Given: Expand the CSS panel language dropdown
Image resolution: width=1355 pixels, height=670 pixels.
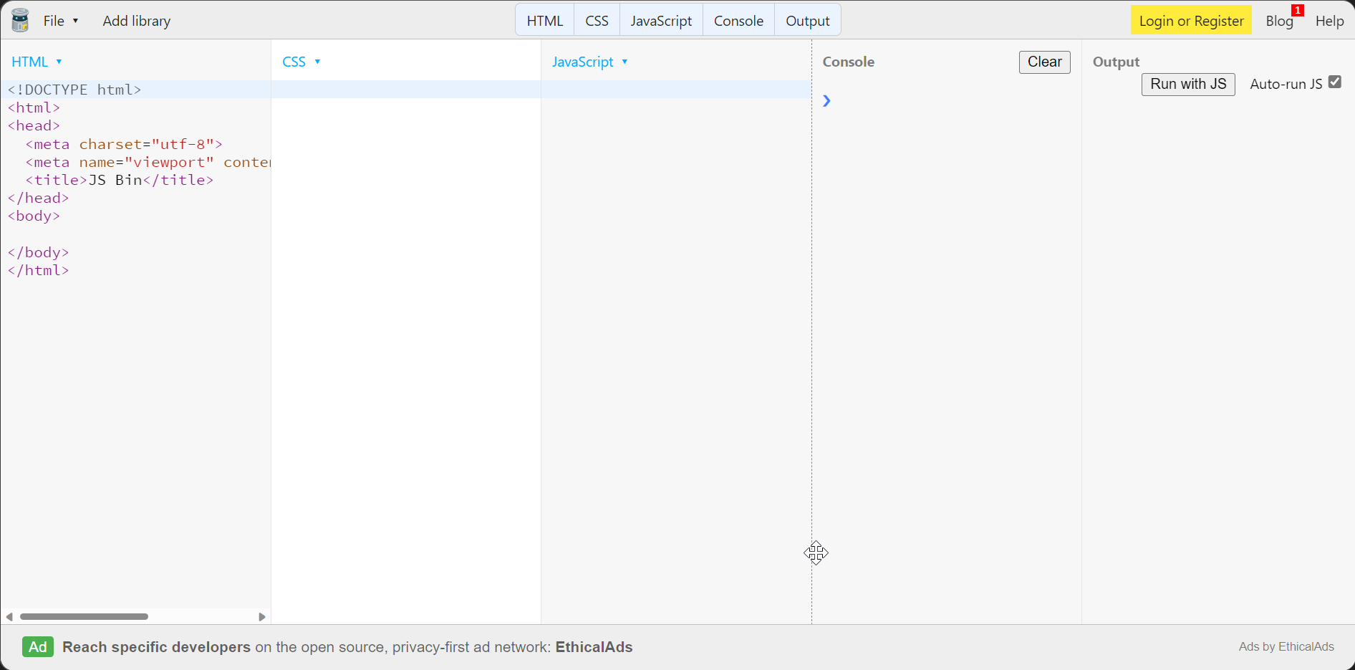Looking at the screenshot, I should click(302, 62).
